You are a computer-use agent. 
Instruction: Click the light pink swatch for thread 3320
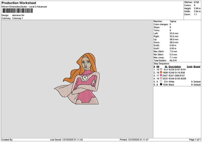click(x=161, y=78)
